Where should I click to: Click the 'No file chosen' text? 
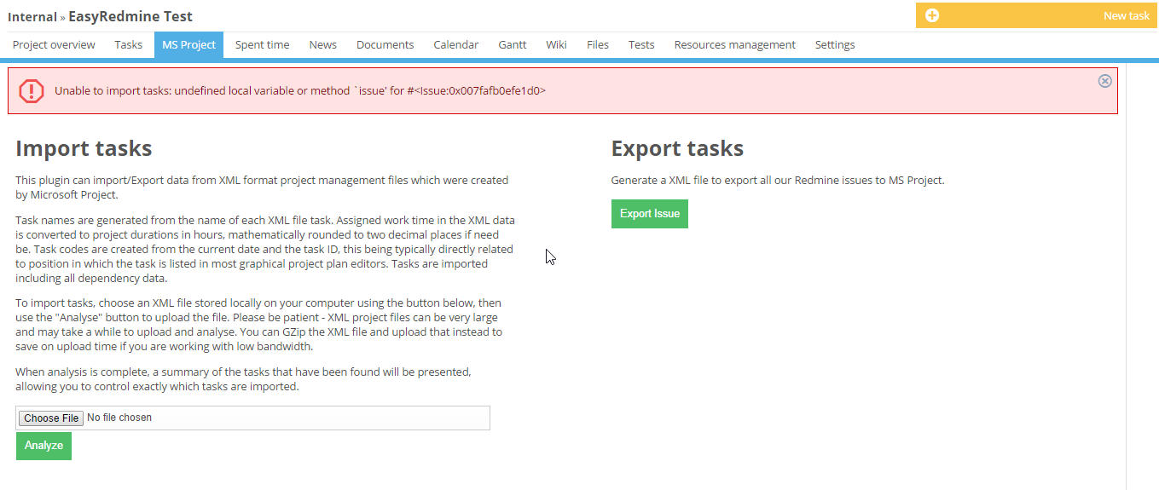[x=119, y=418]
